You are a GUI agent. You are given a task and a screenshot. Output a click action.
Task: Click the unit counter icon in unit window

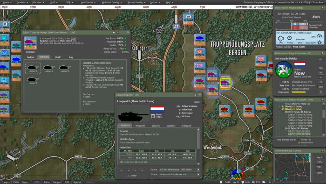(x=30, y=43)
